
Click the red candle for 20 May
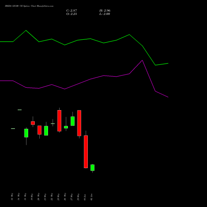point(39,130)
